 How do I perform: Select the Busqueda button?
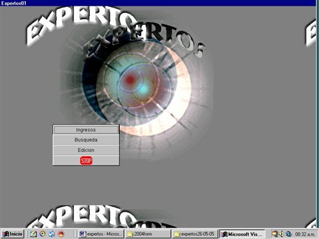tap(86, 140)
